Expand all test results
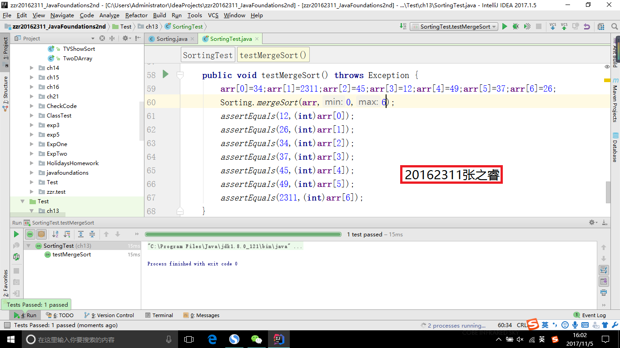Image resolution: width=620 pixels, height=348 pixels. [x=81, y=234]
